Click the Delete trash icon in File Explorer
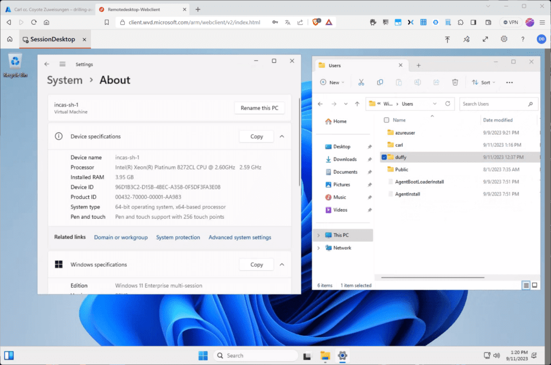This screenshot has width=551, height=365. 455,82
